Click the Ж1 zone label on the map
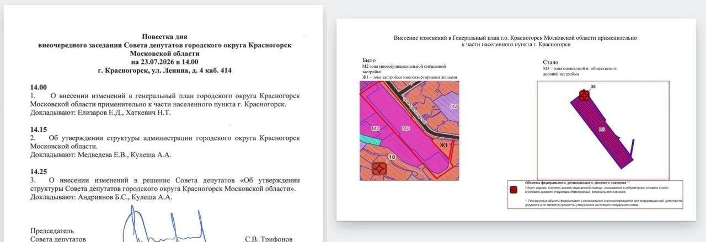This screenshot has width=706, height=242. 443,145
